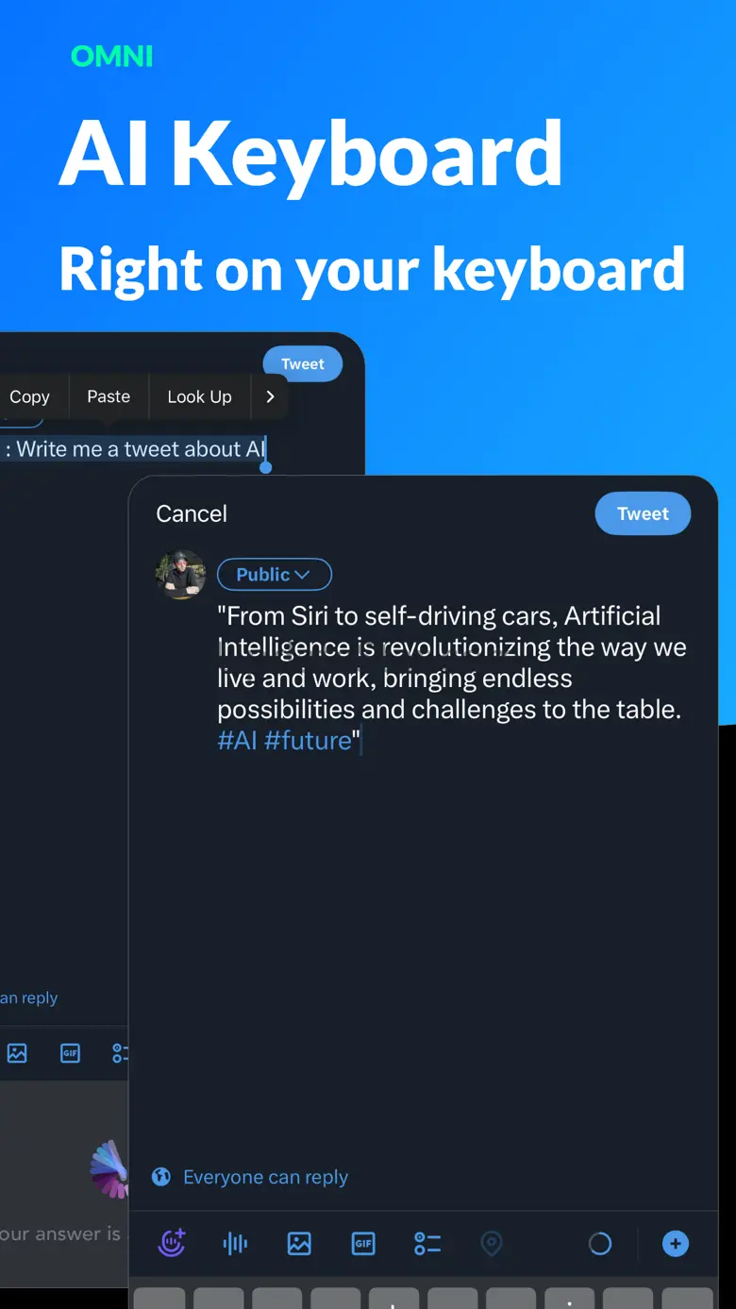Add a GIF in the front composer
The width and height of the screenshot is (736, 1309).
click(x=363, y=1244)
